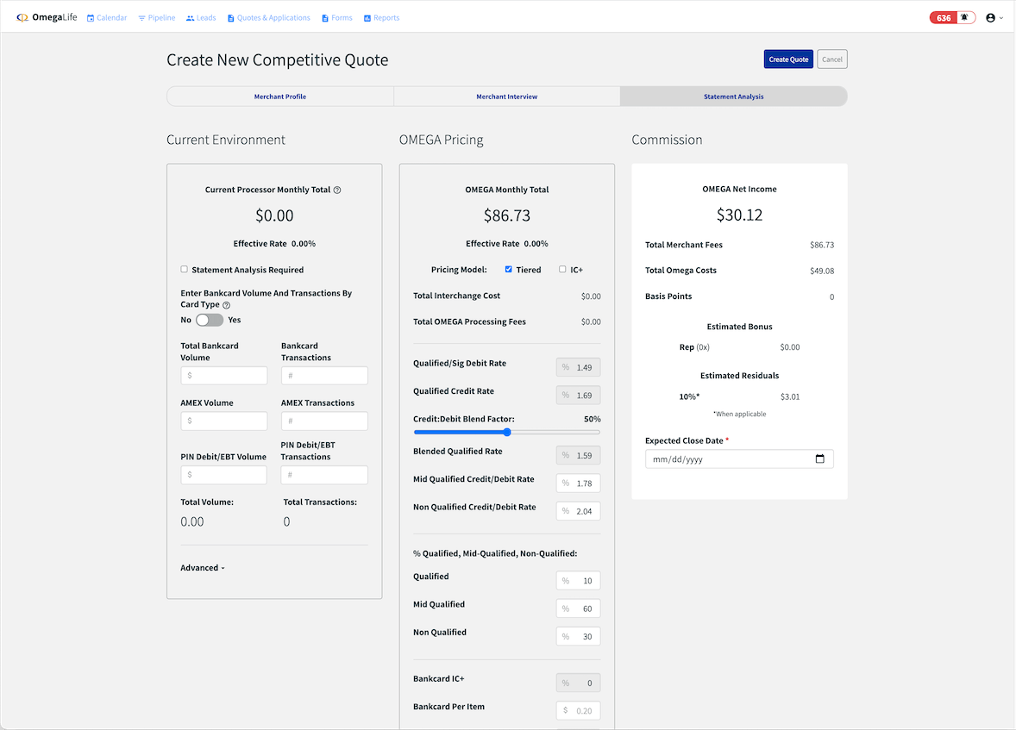This screenshot has height=730, width=1016.
Task: Click the help icon next to Card Type
Action: pos(226,305)
